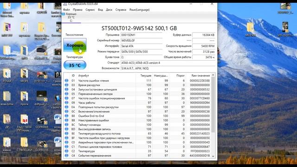Click the Режим передачи field SATA/300
This screenshot has width=297, height=167.
142,51
